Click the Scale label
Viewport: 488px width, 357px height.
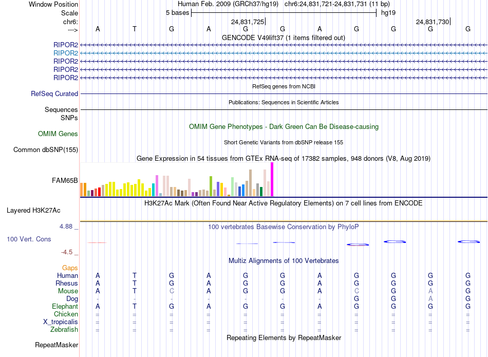69,13
